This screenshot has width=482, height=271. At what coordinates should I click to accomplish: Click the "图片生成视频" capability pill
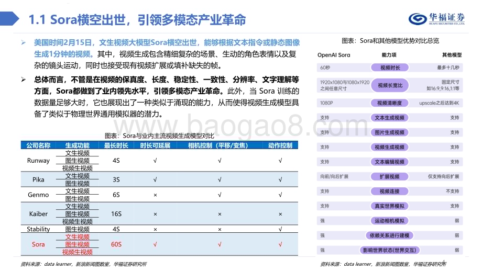tap(390, 132)
